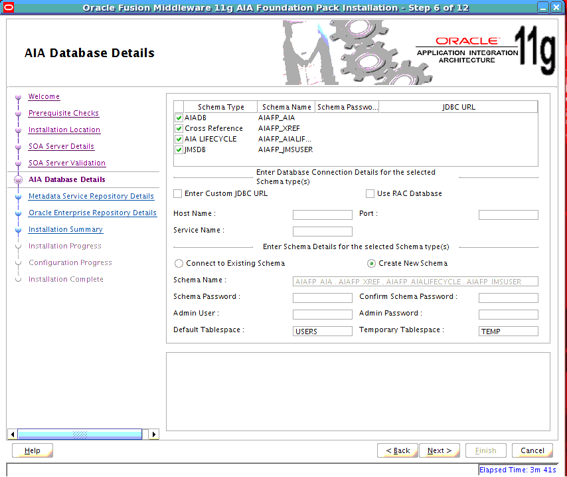Toggle the Cross Reference schema checkbox

[x=179, y=128]
